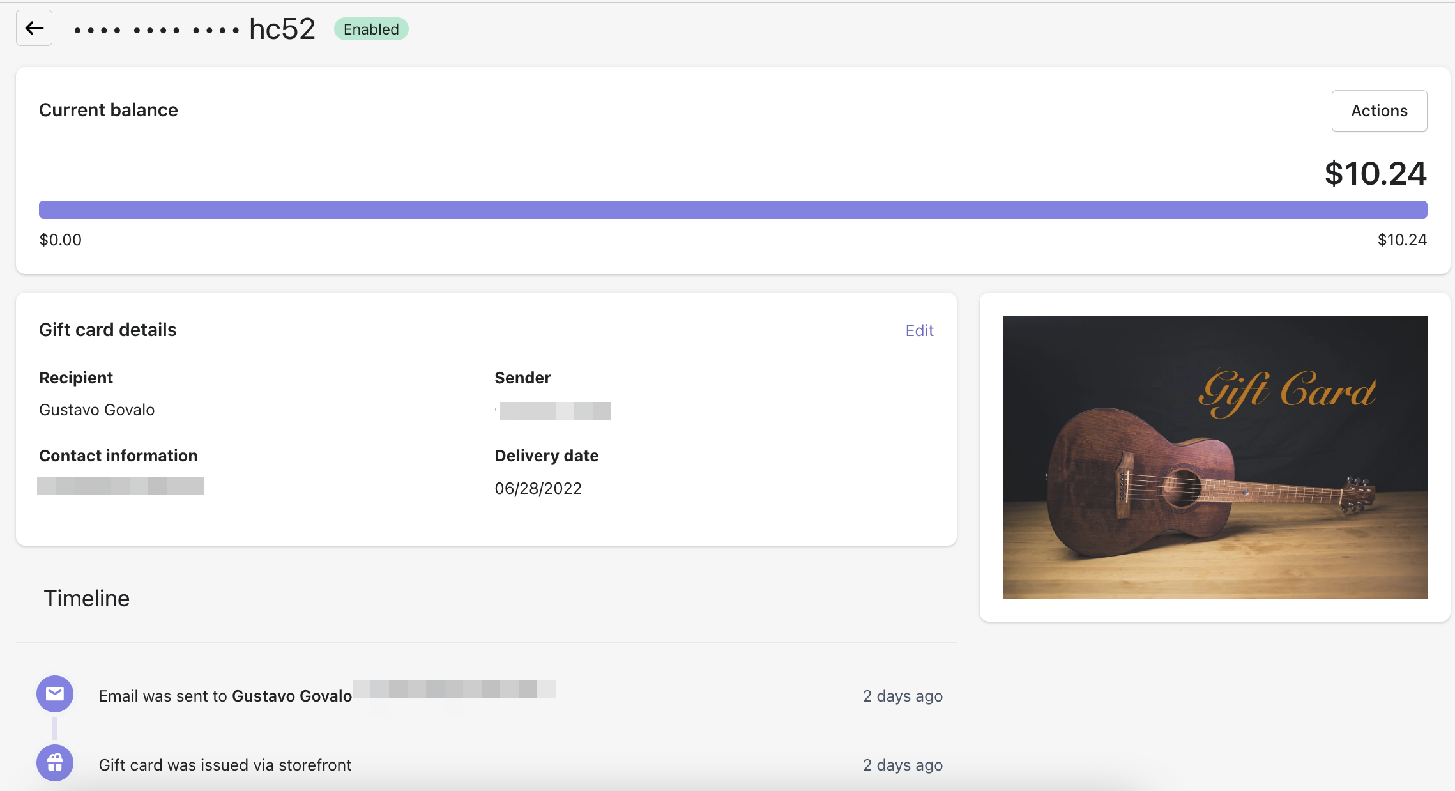Click the Gustavo Govalo recipient name
1455x791 pixels.
point(97,410)
